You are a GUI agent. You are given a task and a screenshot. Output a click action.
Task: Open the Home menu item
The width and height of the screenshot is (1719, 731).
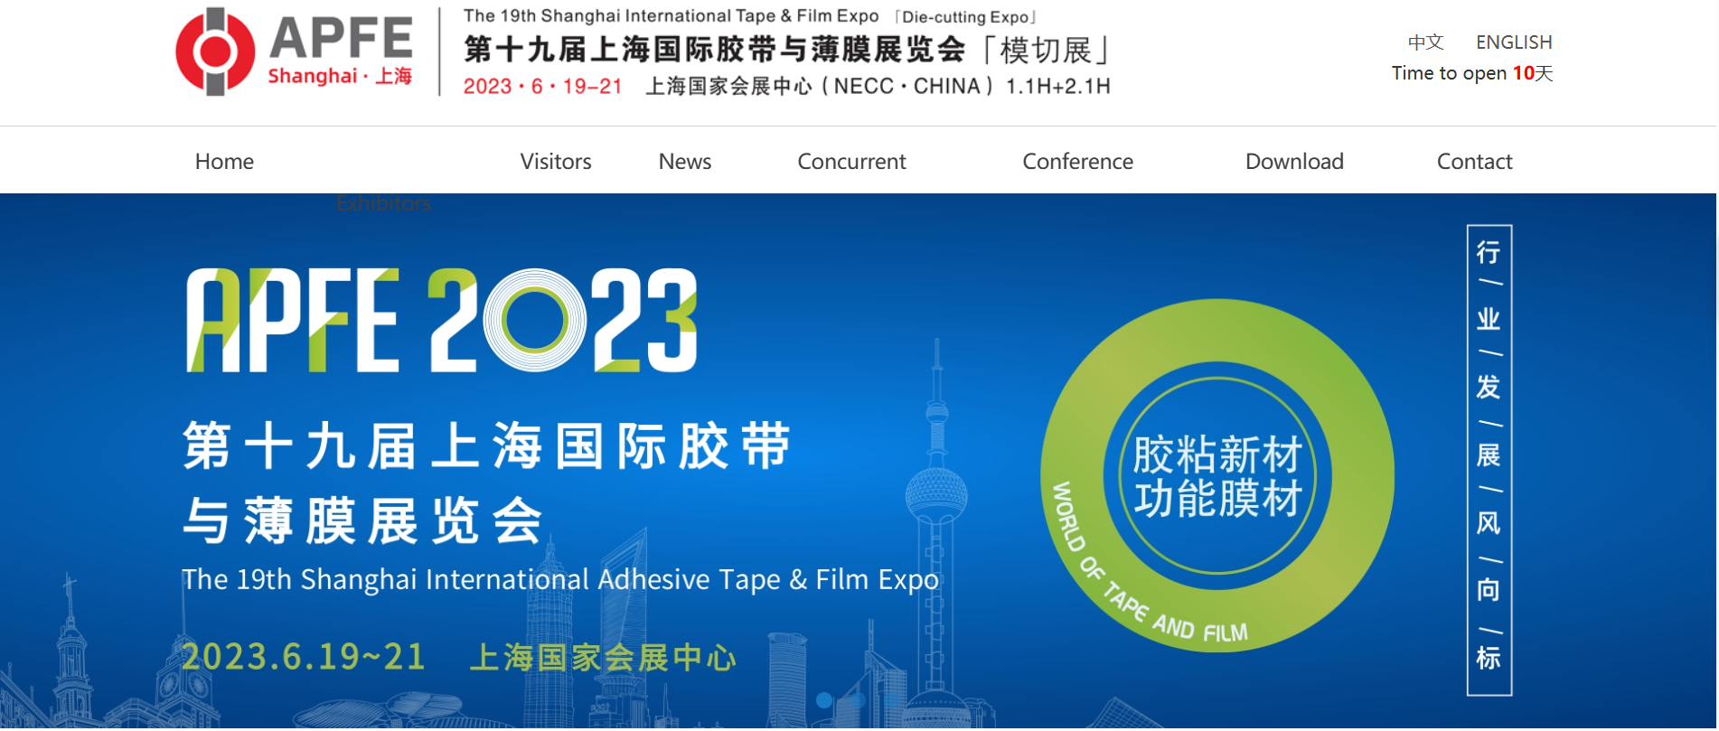click(x=224, y=161)
